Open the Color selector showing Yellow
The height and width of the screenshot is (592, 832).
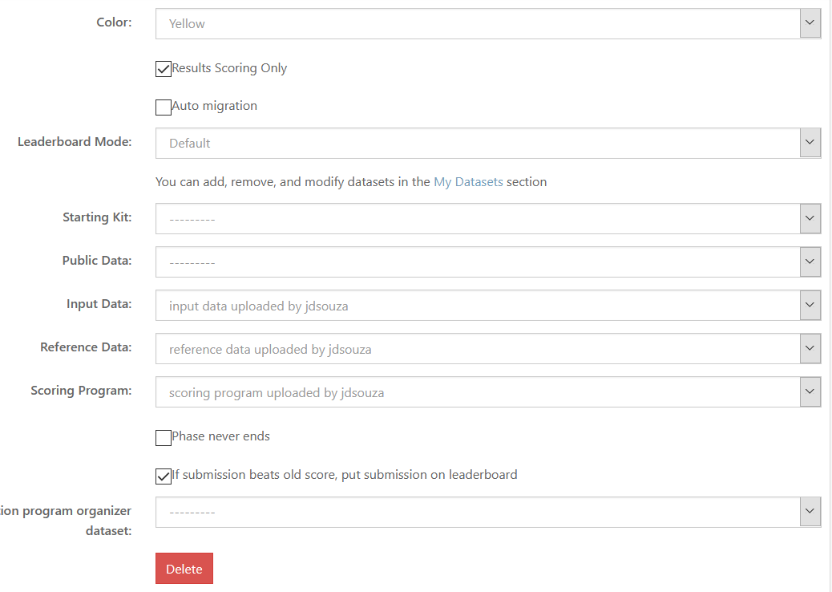[x=481, y=23]
